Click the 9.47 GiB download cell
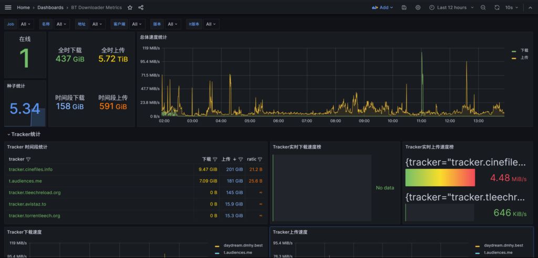 (x=208, y=169)
